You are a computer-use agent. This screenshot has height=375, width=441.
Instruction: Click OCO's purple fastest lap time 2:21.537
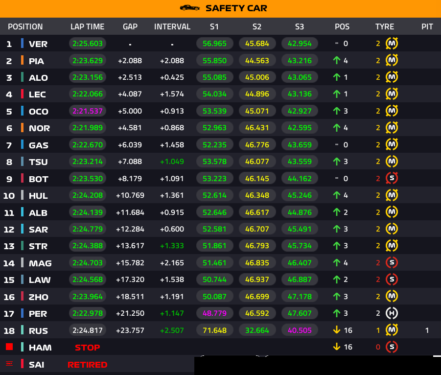click(88, 111)
